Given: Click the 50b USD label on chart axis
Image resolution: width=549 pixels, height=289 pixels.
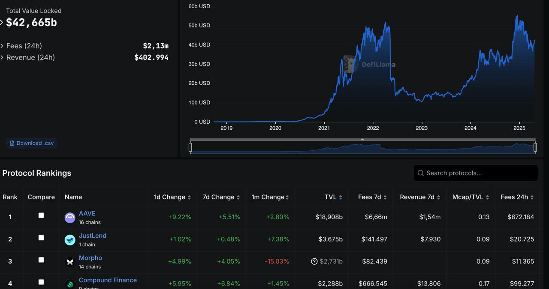Looking at the screenshot, I should coord(199,25).
